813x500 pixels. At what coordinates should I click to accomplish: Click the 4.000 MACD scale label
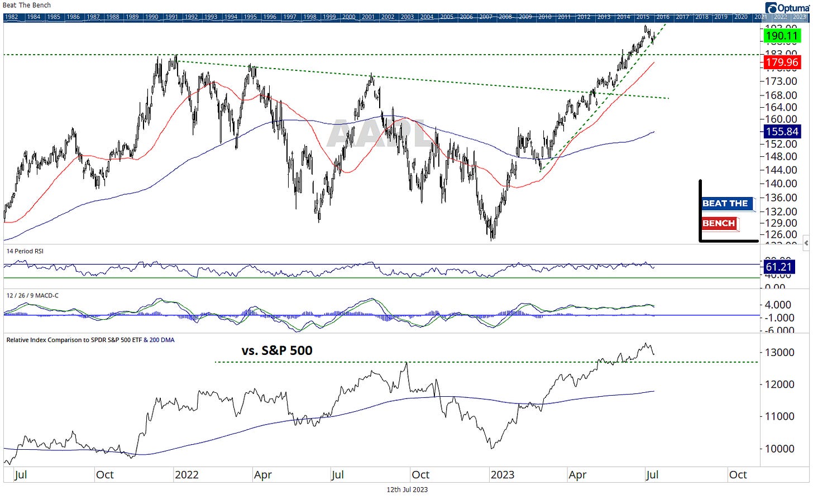coord(778,305)
